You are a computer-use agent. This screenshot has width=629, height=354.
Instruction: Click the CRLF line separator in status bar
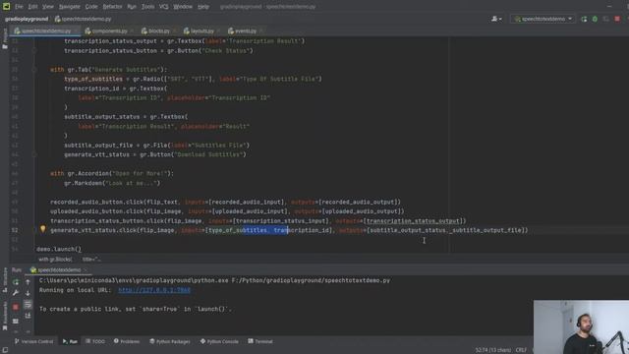tap(521, 350)
